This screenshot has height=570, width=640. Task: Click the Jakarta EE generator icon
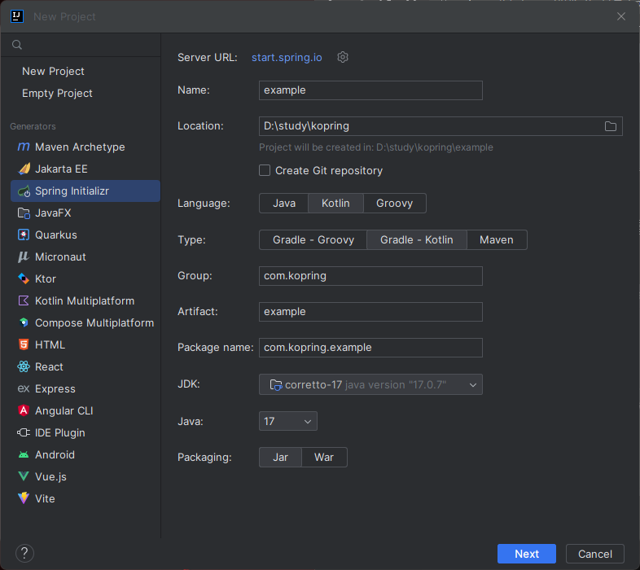tap(24, 169)
